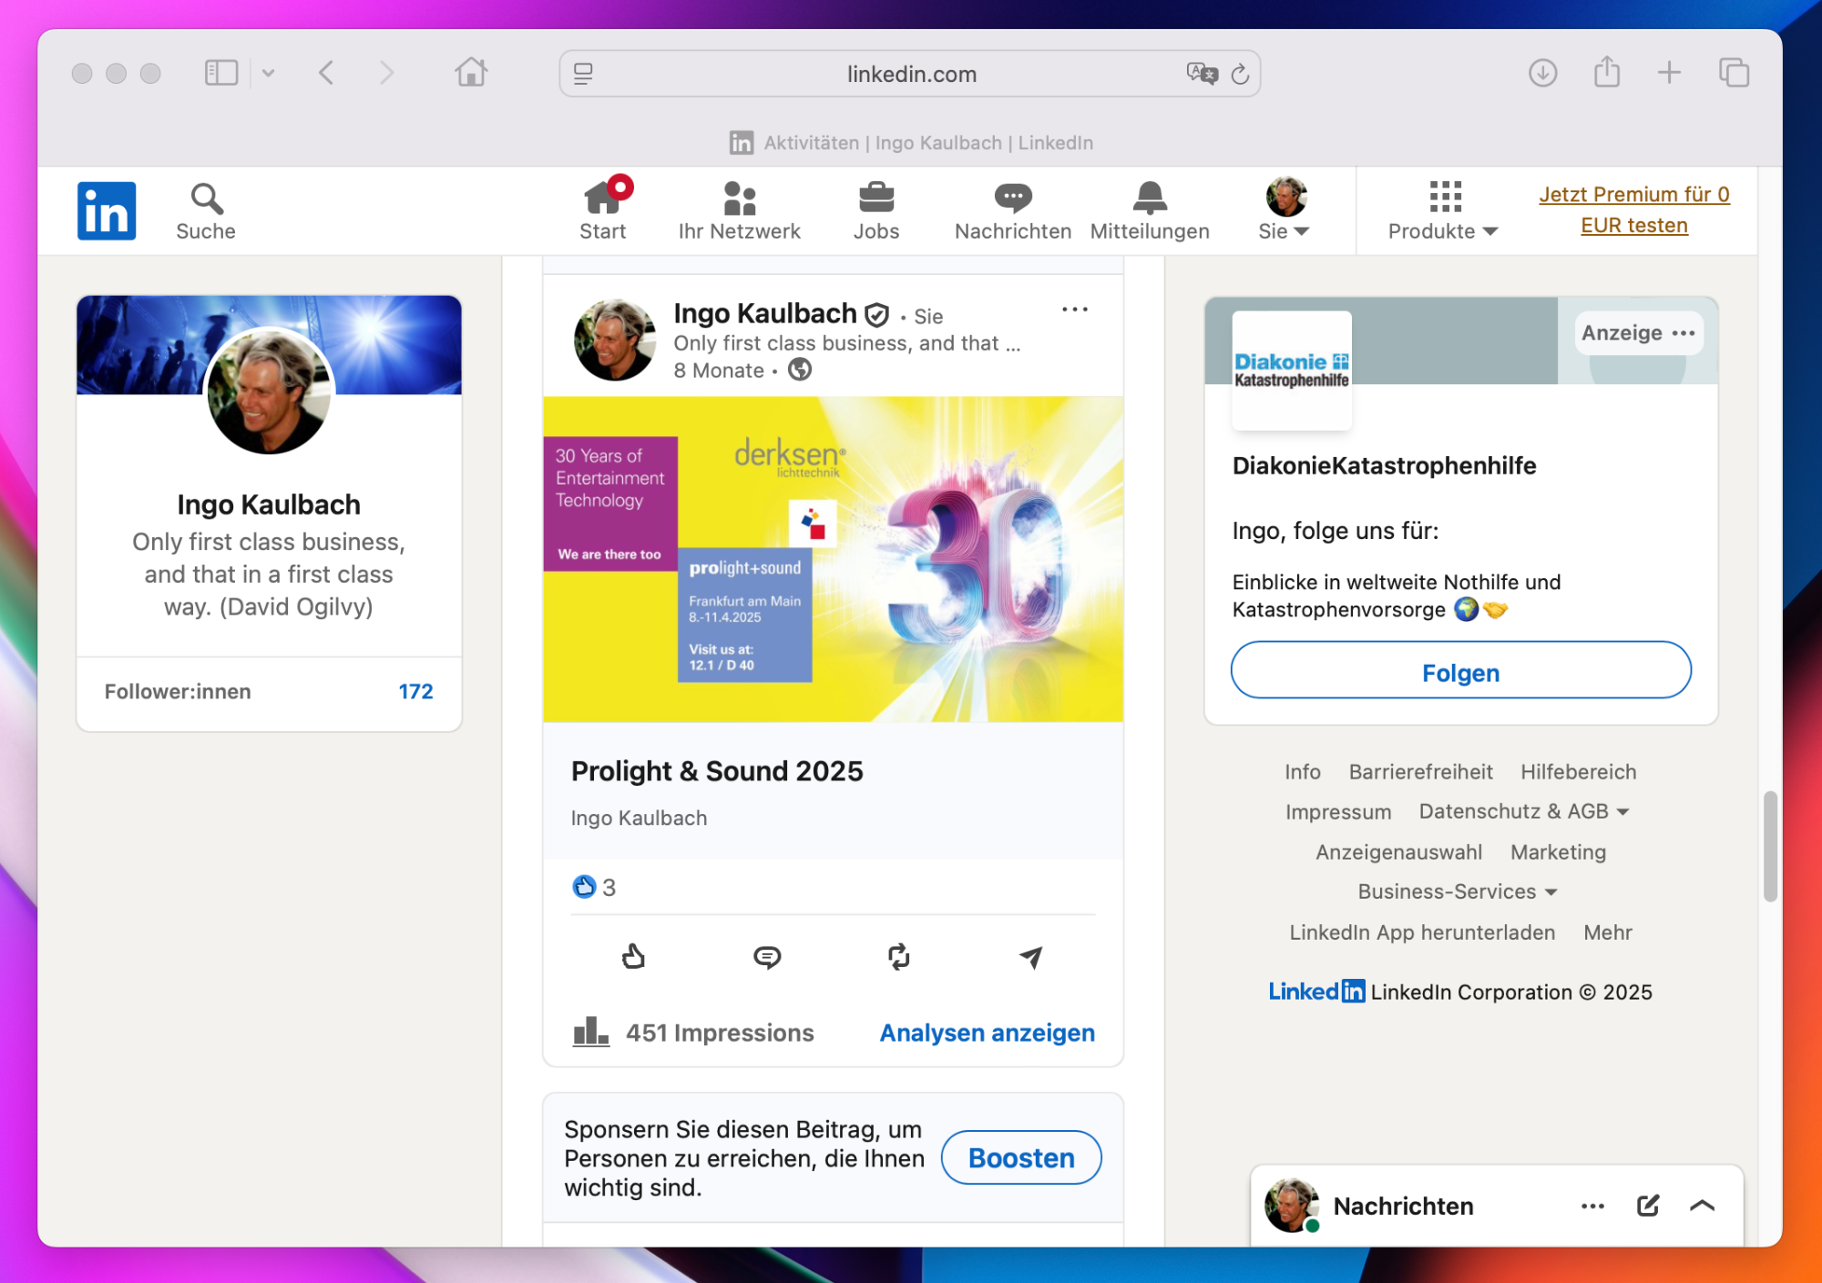The image size is (1822, 1283).
Task: Open Analysen anzeigen link
Action: 987,1033
